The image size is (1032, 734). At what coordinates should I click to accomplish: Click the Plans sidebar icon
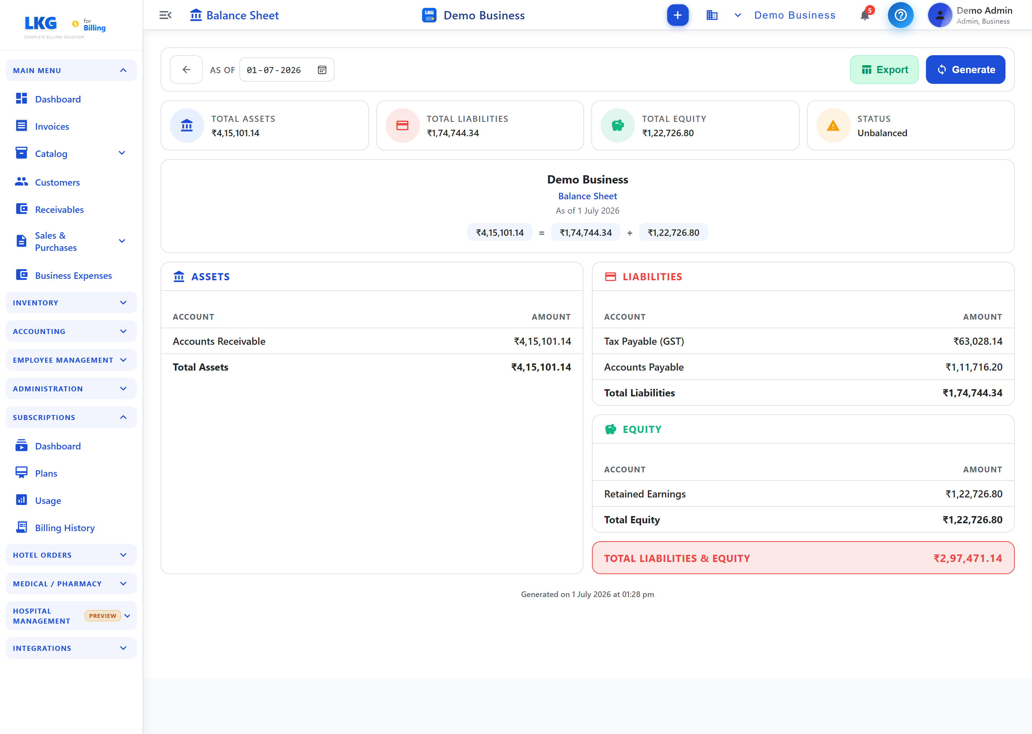point(21,473)
